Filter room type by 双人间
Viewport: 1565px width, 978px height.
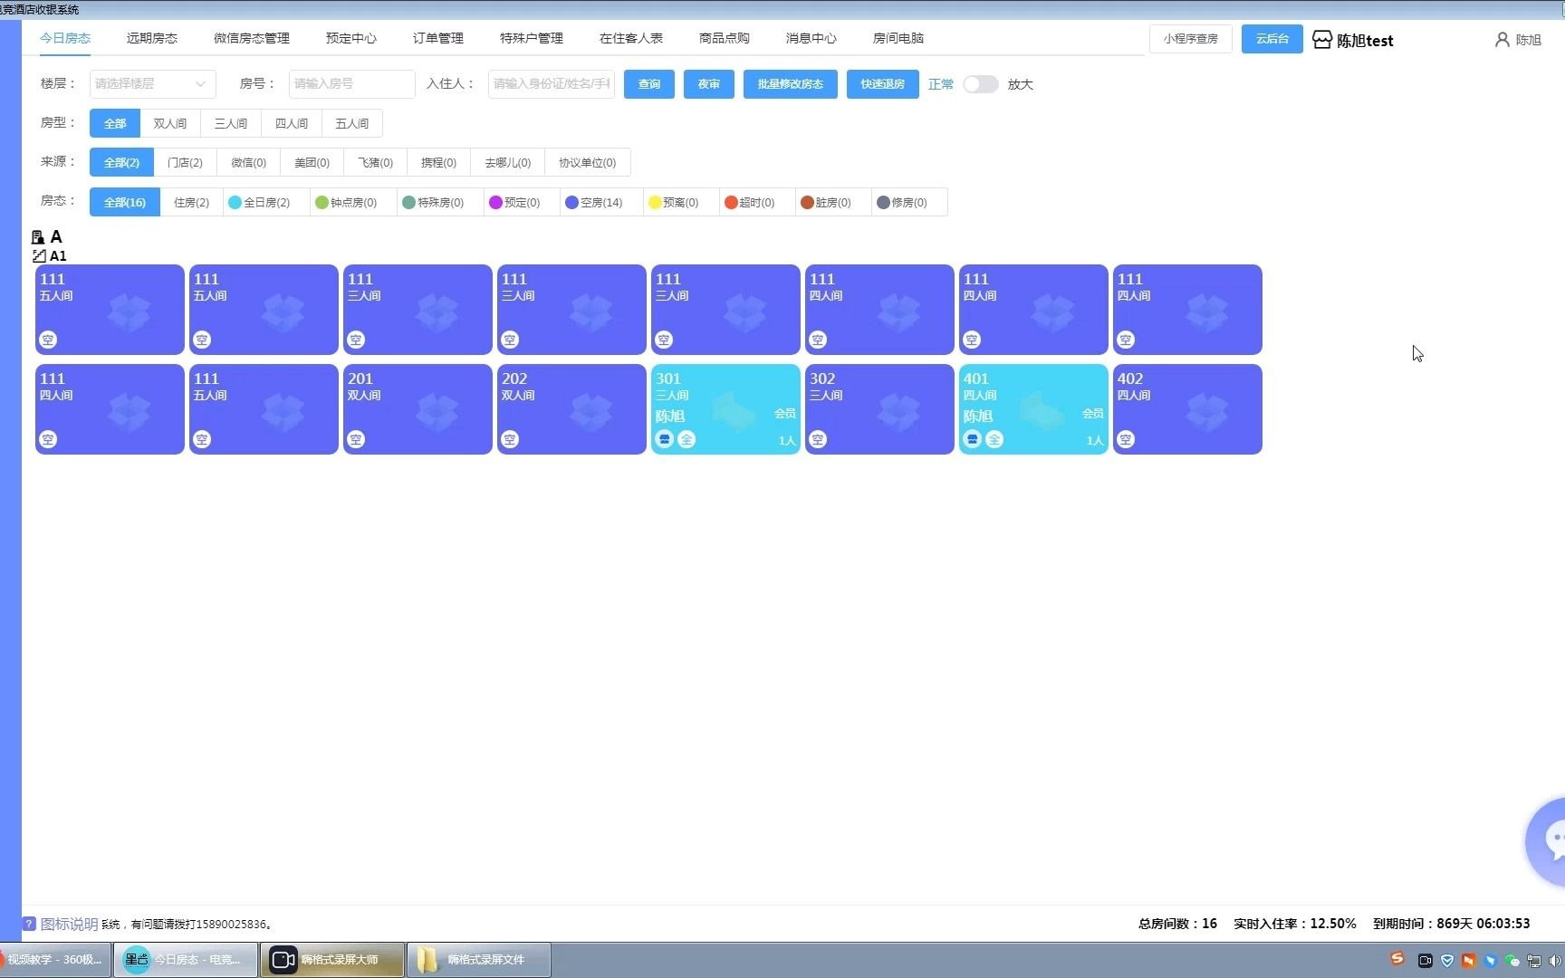tap(170, 123)
